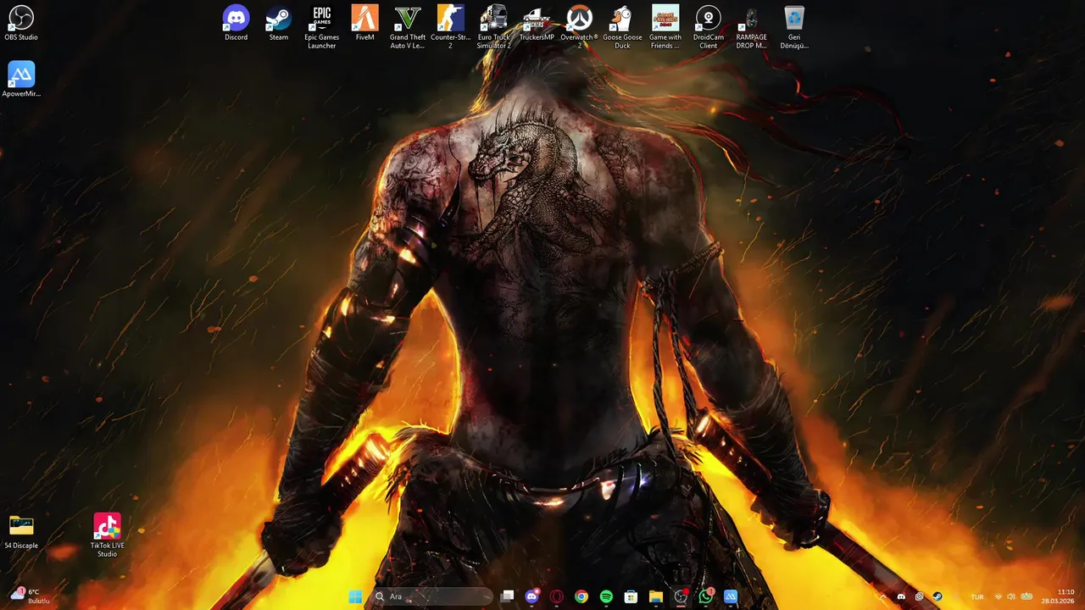
Task: Click the TikTok LIVE Studio shortcut
Action: [x=107, y=535]
